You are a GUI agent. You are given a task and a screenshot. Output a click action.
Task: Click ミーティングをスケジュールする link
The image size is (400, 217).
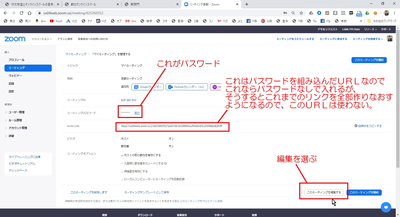tap(295, 39)
